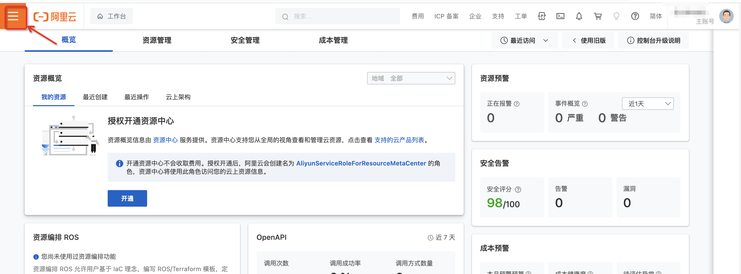Click the 成本预警 heading
Screen dimensions: 741x274
495,248
